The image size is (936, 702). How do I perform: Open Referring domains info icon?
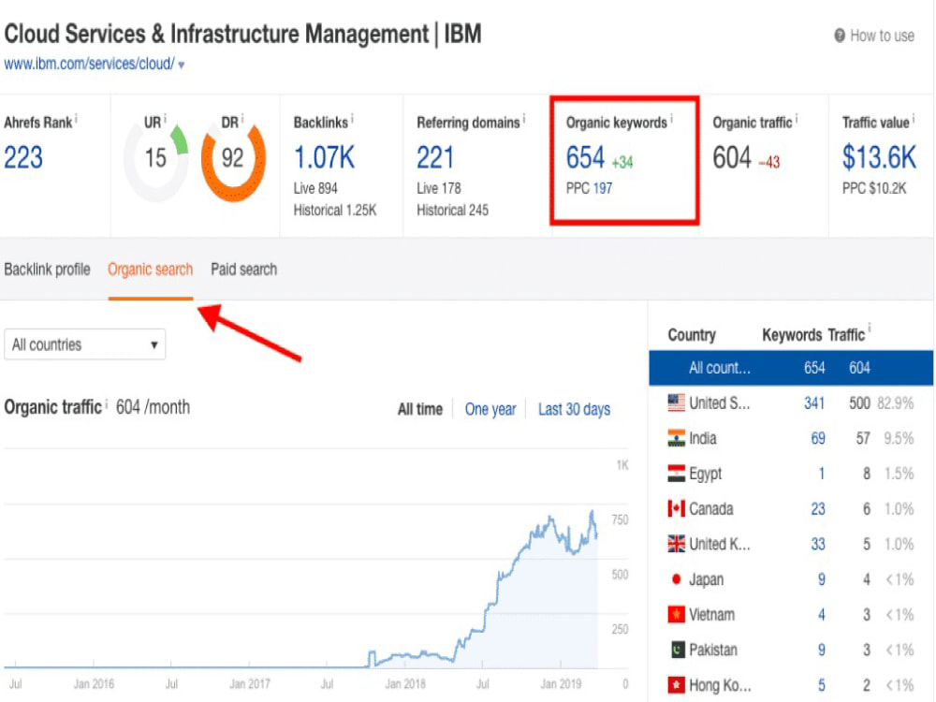(524, 119)
